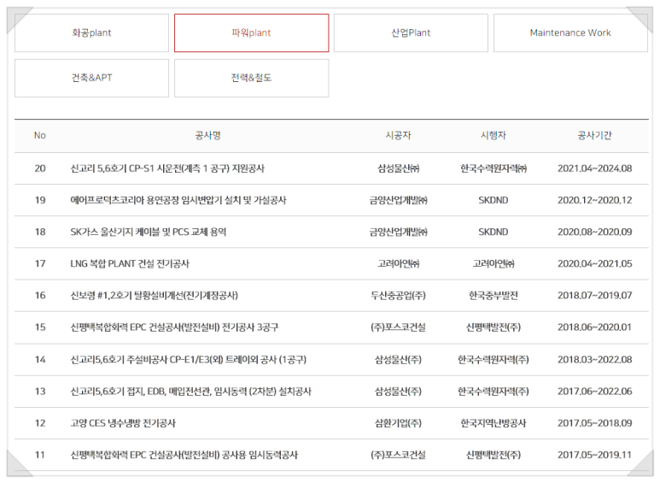Screen dimensions: 660x483
Task: Click contractor 삼환기업(주)
Action: [398, 423]
